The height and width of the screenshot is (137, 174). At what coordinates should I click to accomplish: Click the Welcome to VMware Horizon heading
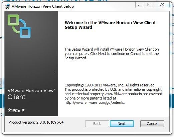click(110, 25)
